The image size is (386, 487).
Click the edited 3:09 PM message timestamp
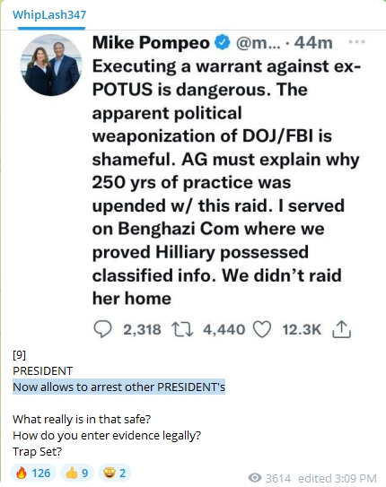(338, 478)
